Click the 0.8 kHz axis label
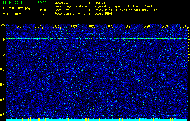This screenshot has height=121, width=190. pos(2,85)
